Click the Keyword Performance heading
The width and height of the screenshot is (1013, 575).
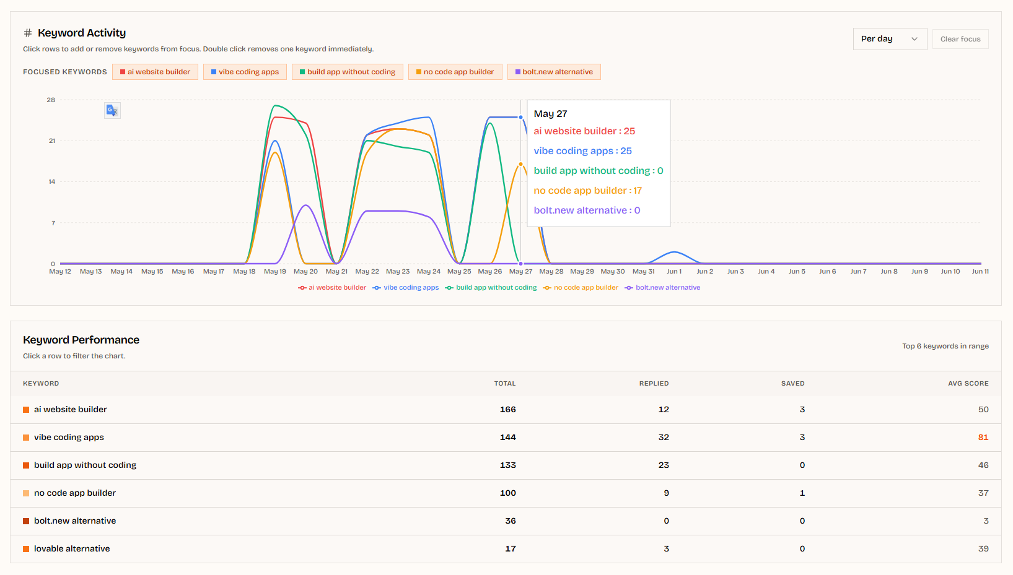pyautogui.click(x=81, y=340)
